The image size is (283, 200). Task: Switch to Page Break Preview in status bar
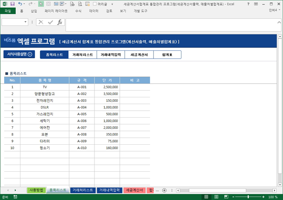click(227, 197)
